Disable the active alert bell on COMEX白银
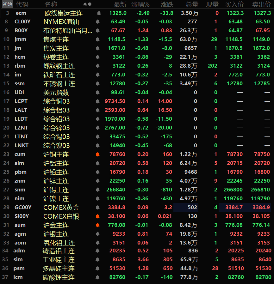Screen dimensions: 274x284 [x=97, y=216]
